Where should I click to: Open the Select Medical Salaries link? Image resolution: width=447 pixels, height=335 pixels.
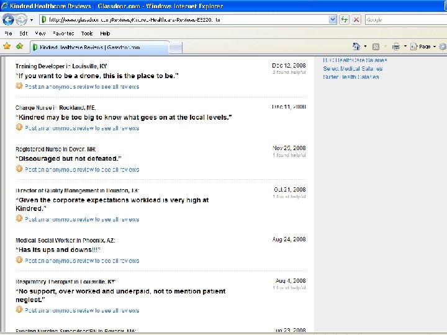[x=353, y=69]
